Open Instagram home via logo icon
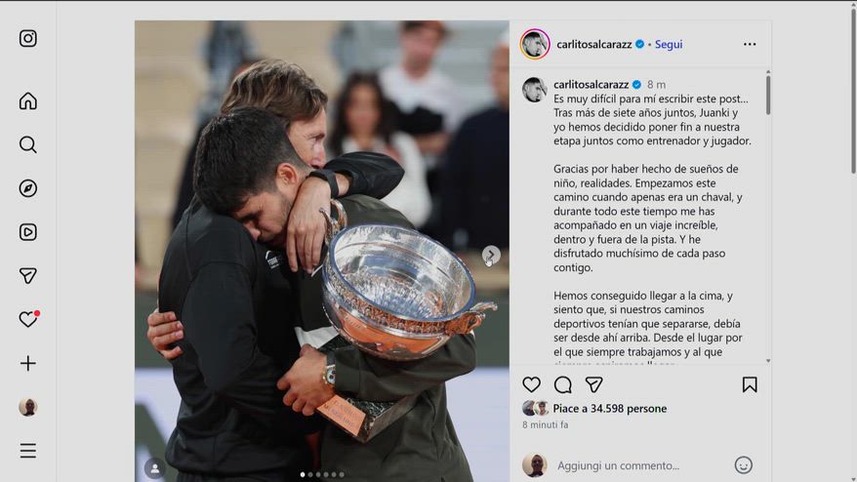Screen dimensions: 857x482 28,38
